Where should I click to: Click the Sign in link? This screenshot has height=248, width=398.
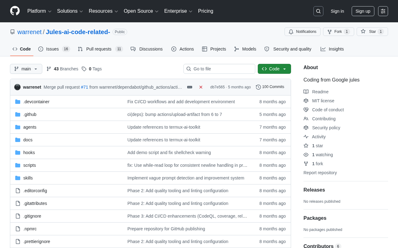[x=337, y=11]
